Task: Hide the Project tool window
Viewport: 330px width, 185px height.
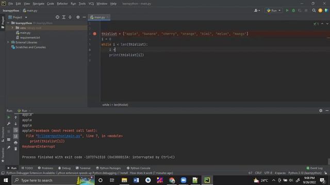Action: pos(84,17)
